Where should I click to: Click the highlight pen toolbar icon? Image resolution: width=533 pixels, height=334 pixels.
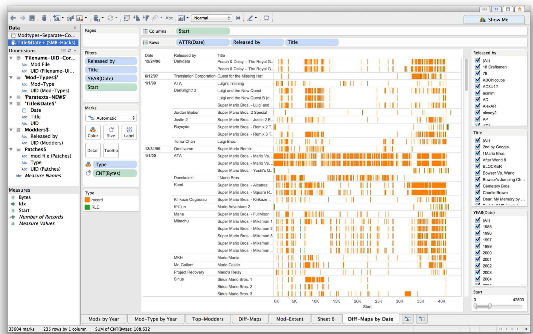pyautogui.click(x=250, y=18)
